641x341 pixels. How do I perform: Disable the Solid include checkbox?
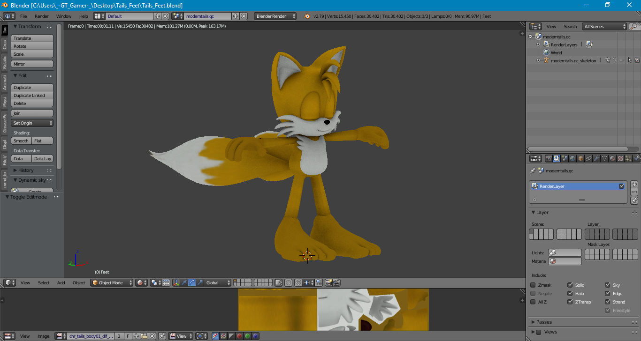(x=570, y=285)
